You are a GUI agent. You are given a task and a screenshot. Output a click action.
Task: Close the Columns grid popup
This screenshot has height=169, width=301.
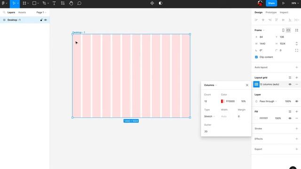(x=247, y=85)
